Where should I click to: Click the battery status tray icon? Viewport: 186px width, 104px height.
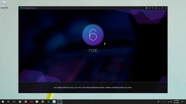(x=165, y=102)
